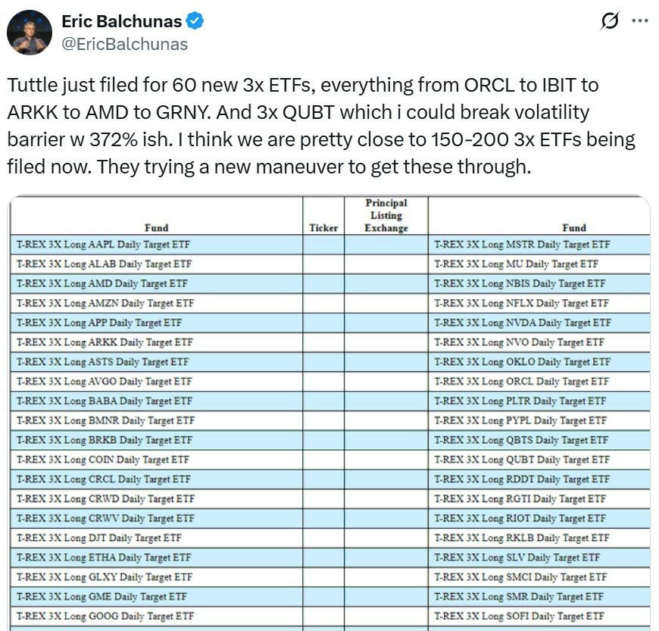Select the T-REX 3X Long AAPL row
The height and width of the screenshot is (631, 659).
coord(104,245)
